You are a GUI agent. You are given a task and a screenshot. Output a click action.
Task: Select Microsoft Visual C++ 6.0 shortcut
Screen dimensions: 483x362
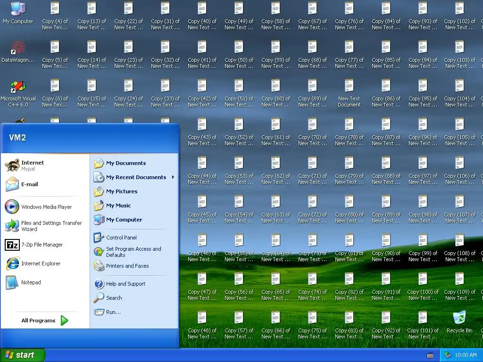(x=18, y=93)
